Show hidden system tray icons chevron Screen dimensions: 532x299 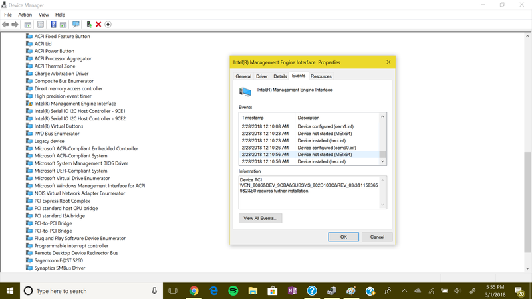pyautogui.click(x=404, y=291)
